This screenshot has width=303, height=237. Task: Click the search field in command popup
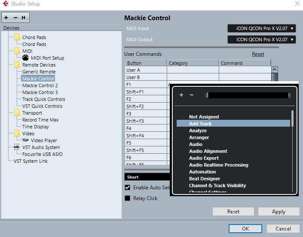[248, 95]
